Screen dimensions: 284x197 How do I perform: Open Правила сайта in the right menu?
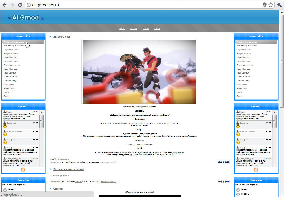tap(244, 58)
